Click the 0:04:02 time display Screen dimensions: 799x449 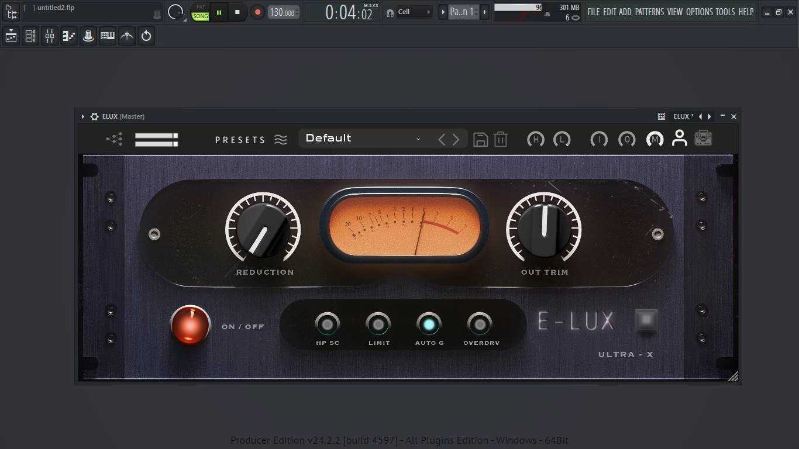pyautogui.click(x=349, y=12)
